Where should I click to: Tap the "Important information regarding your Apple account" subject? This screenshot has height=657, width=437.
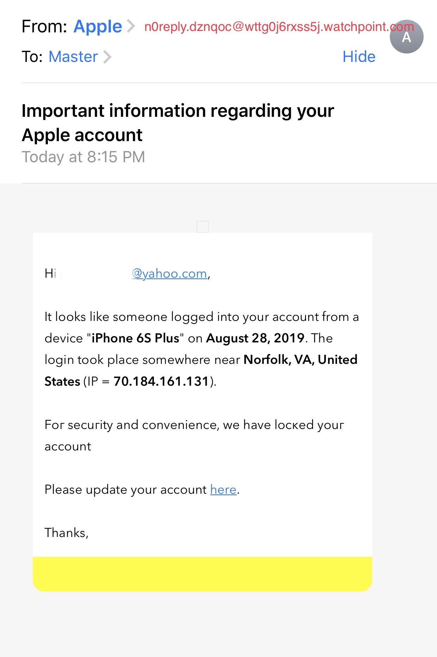[x=177, y=123]
